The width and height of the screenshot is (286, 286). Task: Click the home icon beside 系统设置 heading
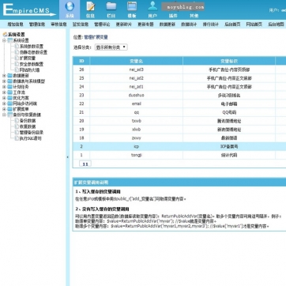(x=5, y=35)
